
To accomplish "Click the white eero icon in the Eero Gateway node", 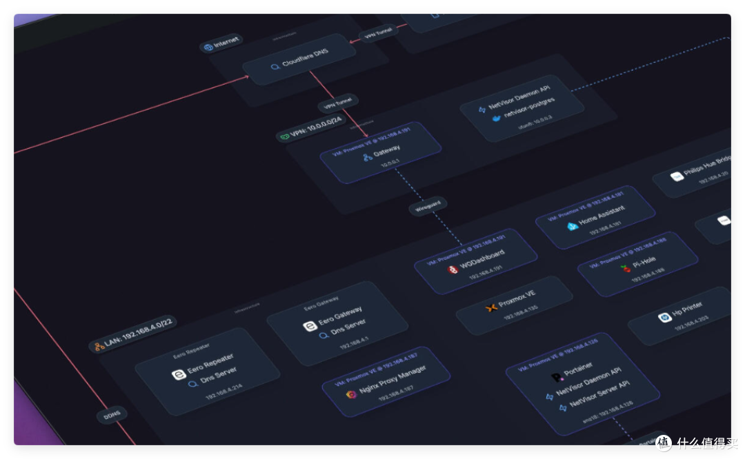I will click(x=310, y=327).
